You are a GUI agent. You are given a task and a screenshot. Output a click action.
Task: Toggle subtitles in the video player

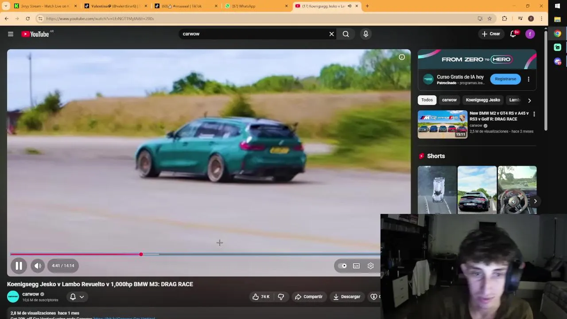coord(356,266)
